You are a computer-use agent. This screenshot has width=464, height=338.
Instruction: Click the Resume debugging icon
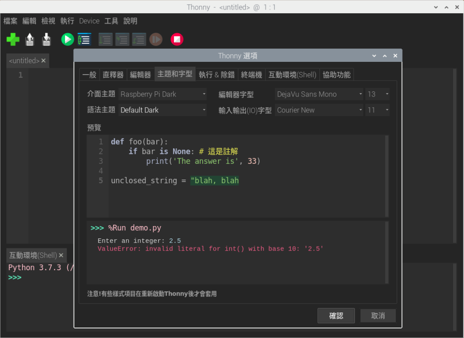pos(156,40)
